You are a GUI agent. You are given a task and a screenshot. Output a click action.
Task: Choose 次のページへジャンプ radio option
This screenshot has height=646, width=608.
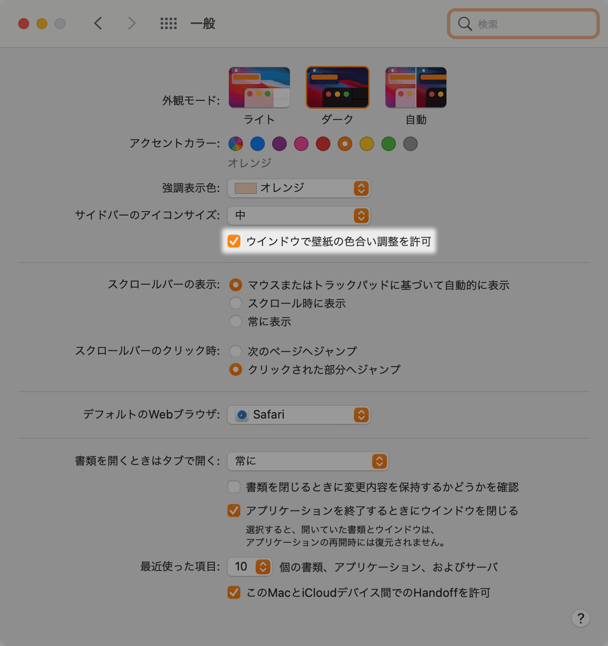[x=236, y=351]
